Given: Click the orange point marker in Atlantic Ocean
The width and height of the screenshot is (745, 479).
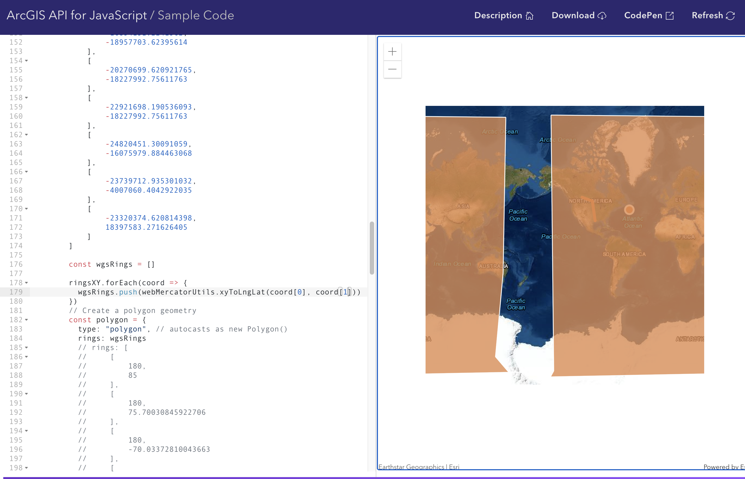Looking at the screenshot, I should point(629,210).
